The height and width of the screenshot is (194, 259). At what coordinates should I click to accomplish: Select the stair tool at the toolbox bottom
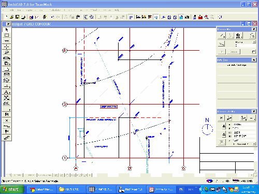coord(7,138)
